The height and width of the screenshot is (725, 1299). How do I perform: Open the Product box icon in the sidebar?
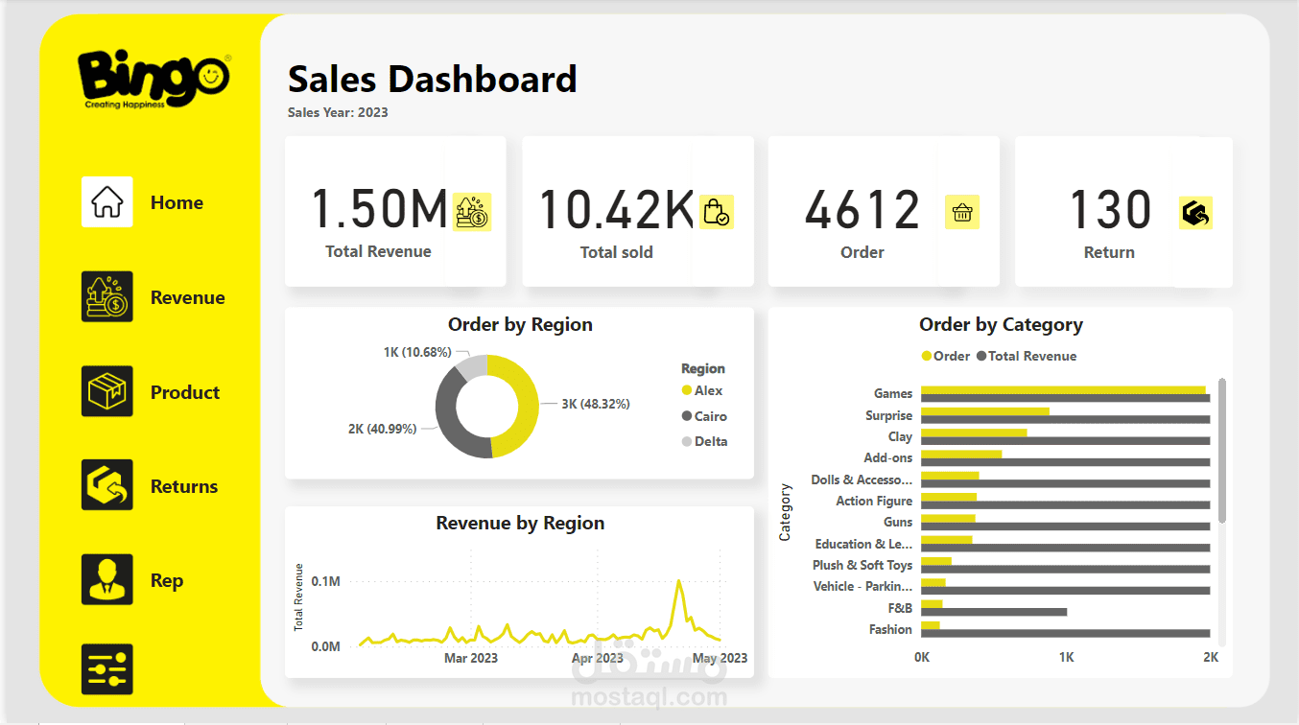click(x=106, y=391)
